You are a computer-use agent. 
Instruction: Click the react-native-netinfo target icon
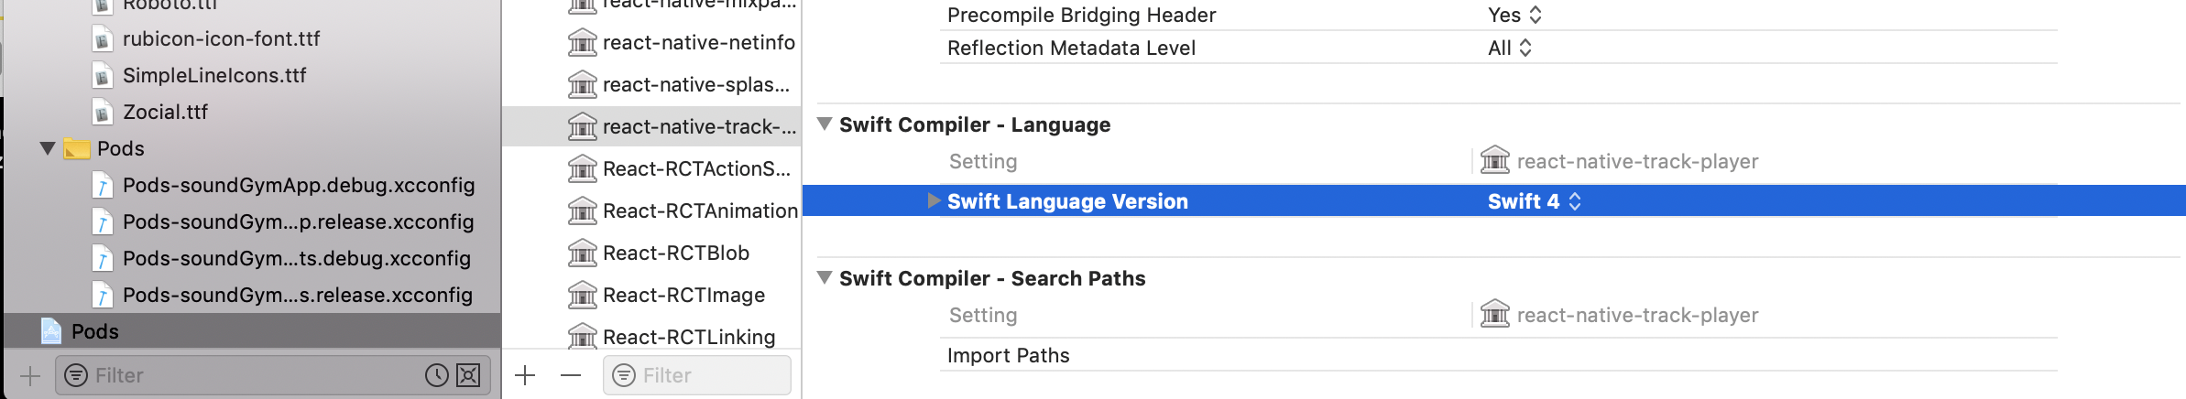click(x=582, y=42)
